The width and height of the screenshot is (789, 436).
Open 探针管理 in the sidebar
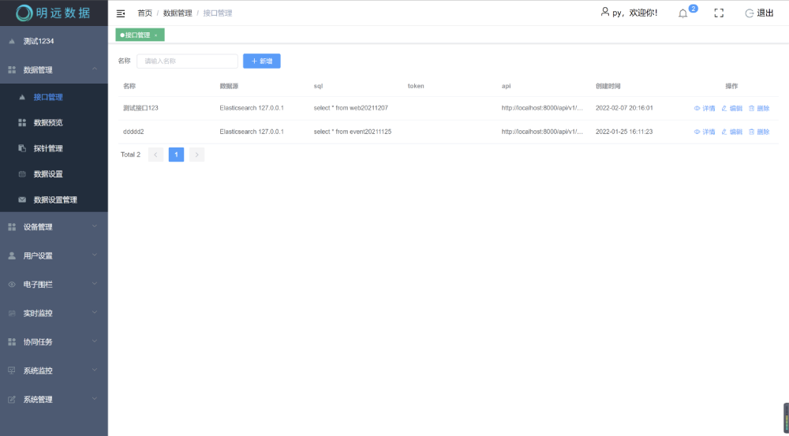click(54, 148)
